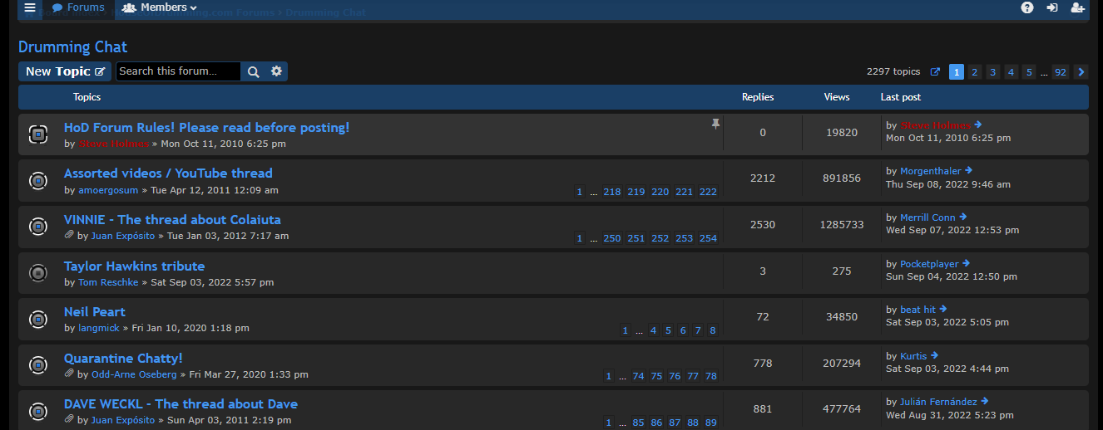Click topic status icon for DAVE WECKL thread
Screen dimensions: 1103x430
[37, 411]
